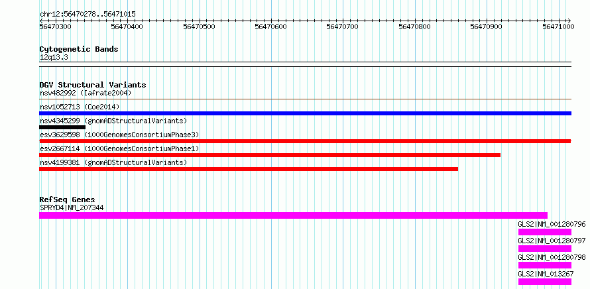590x289 pixels.
Task: Open variant esv2667114 1000Genomes Phase1 label
Action: point(119,148)
